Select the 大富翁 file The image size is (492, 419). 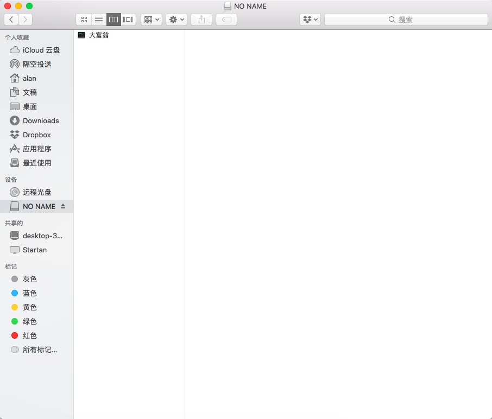click(98, 35)
